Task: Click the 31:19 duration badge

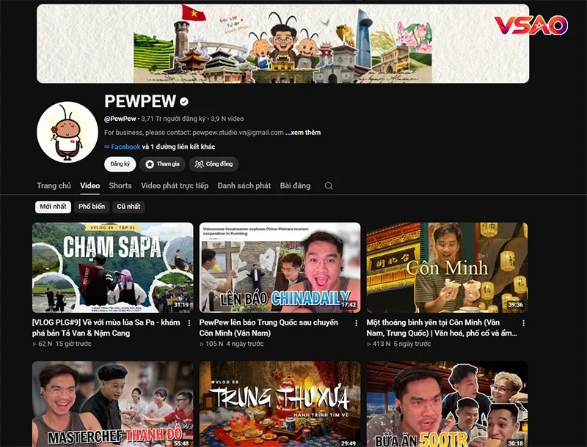Action: tap(181, 305)
